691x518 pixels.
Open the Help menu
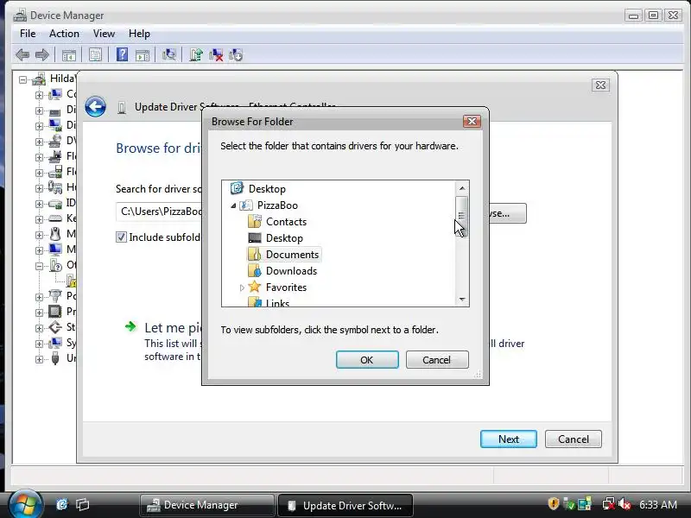(x=139, y=34)
